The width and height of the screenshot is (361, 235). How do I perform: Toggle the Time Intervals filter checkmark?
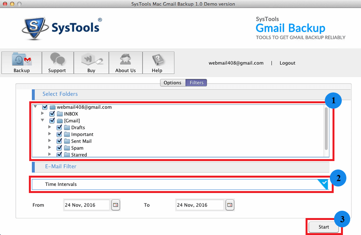click(323, 184)
